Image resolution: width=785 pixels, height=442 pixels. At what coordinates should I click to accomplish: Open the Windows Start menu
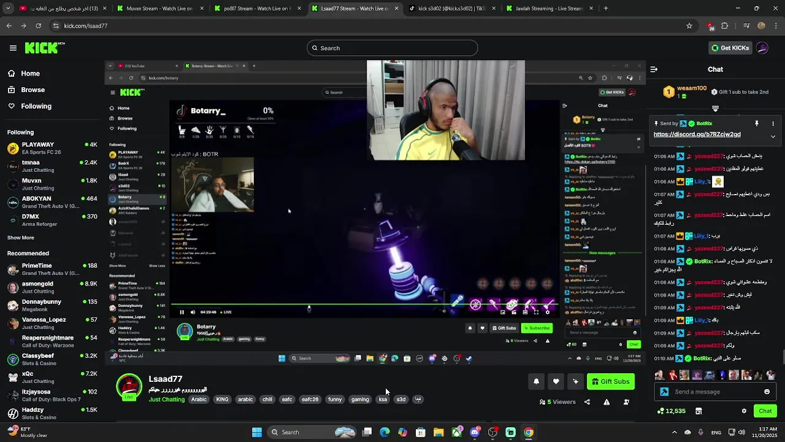point(257,432)
